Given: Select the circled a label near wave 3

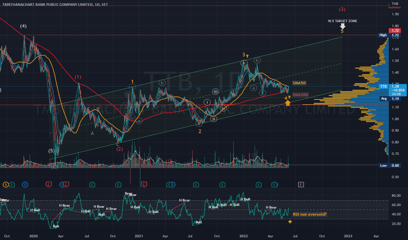Looking at the screenshot, I should [253, 88].
